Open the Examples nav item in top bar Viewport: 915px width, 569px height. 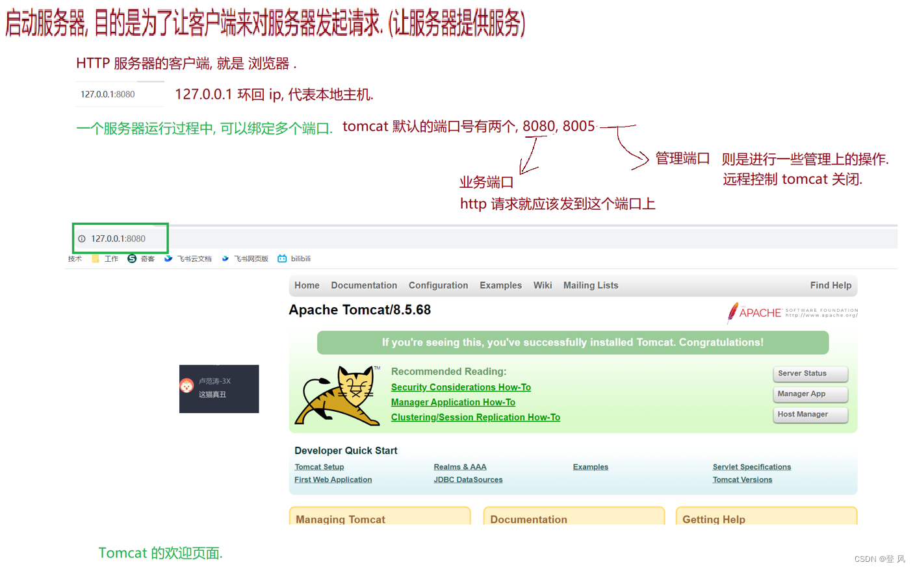pos(500,285)
